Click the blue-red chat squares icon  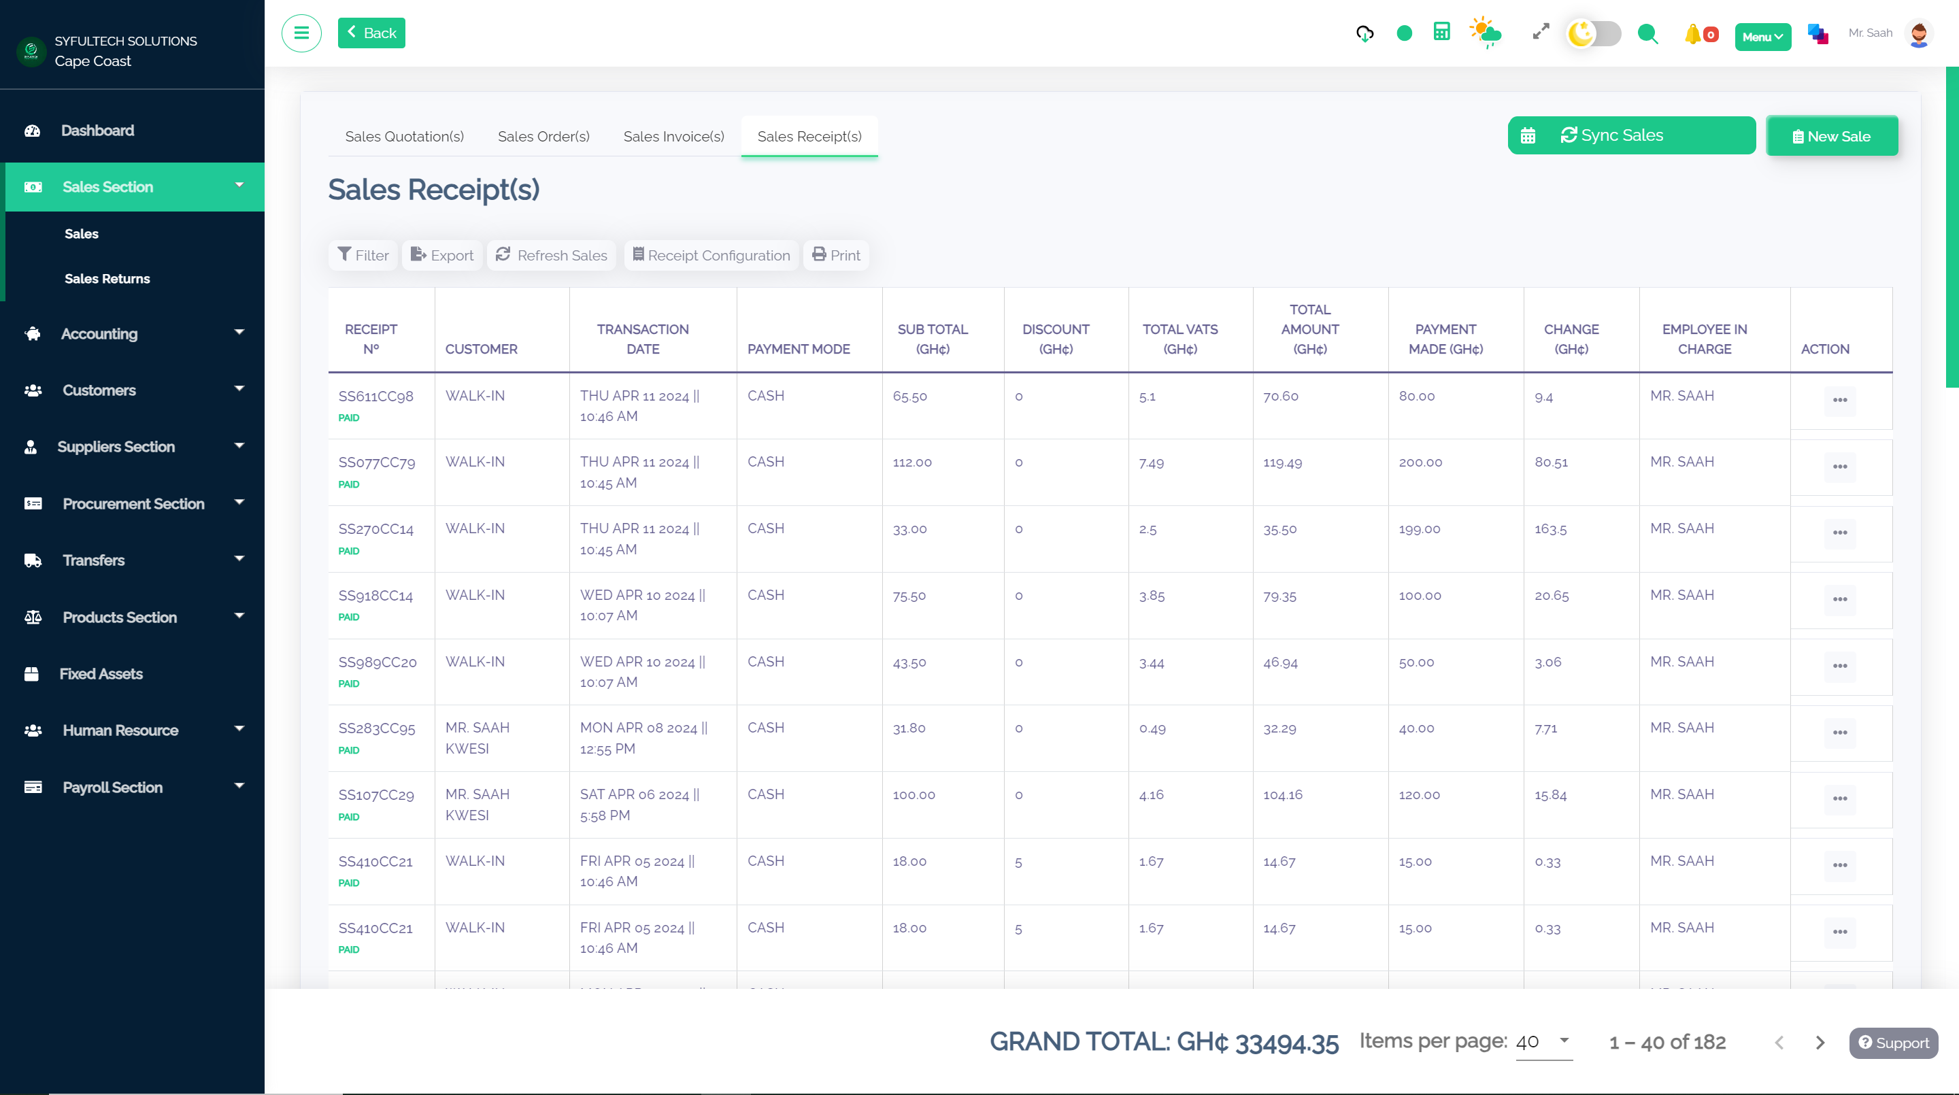pyautogui.click(x=1818, y=33)
